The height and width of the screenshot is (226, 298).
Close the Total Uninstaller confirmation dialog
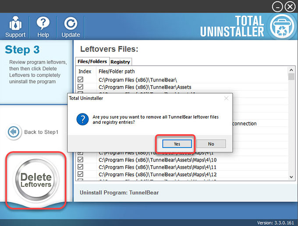(226, 98)
